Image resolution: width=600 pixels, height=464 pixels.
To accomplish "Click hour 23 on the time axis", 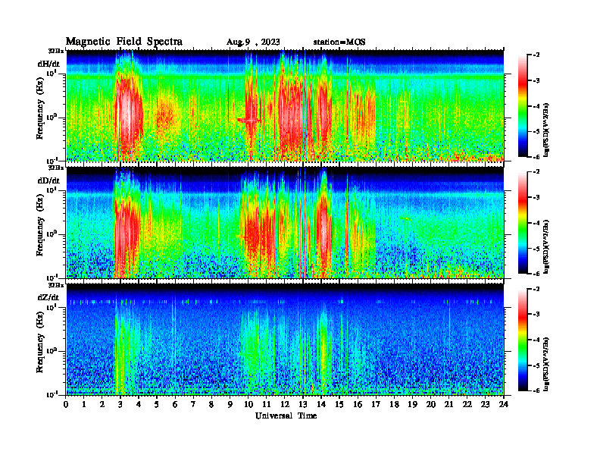I will (x=485, y=405).
